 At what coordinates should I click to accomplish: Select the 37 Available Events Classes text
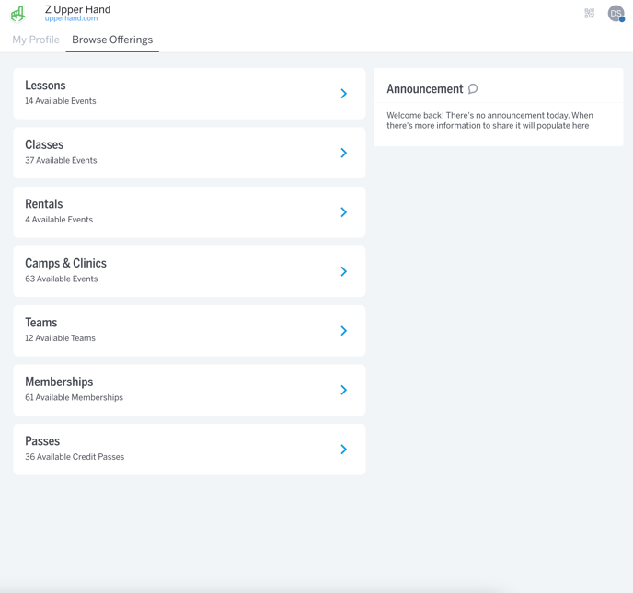pos(61,161)
